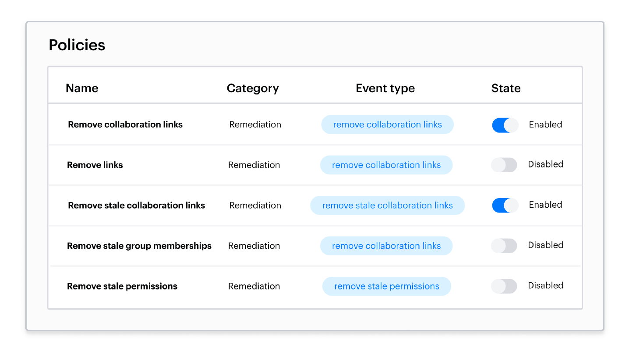Disable the Remove collaboration links policy toggle
The image size is (629, 359).
(505, 125)
